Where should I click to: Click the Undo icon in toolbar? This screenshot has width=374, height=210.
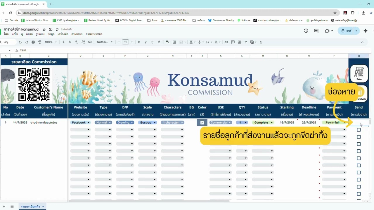click(20, 42)
